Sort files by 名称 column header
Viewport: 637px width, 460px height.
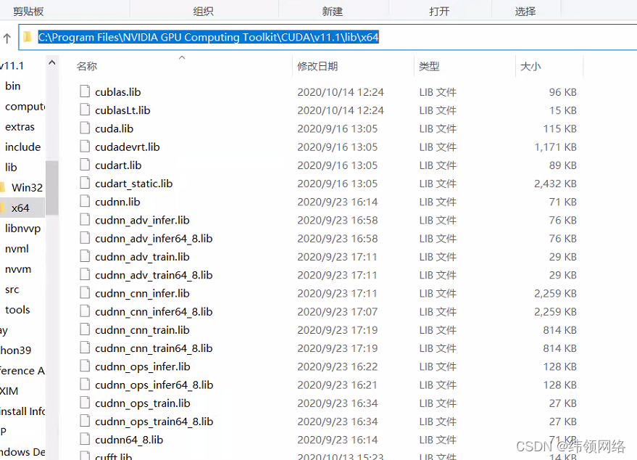(87, 66)
